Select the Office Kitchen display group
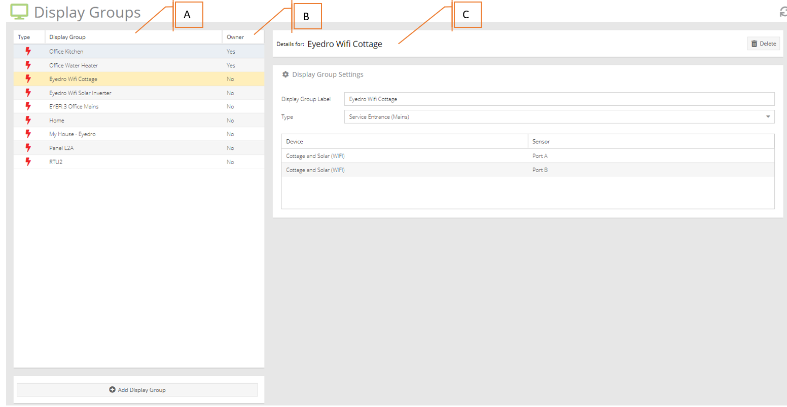Viewport: 787px width, 407px height. click(139, 51)
